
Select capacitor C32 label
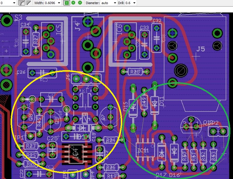point(157,20)
